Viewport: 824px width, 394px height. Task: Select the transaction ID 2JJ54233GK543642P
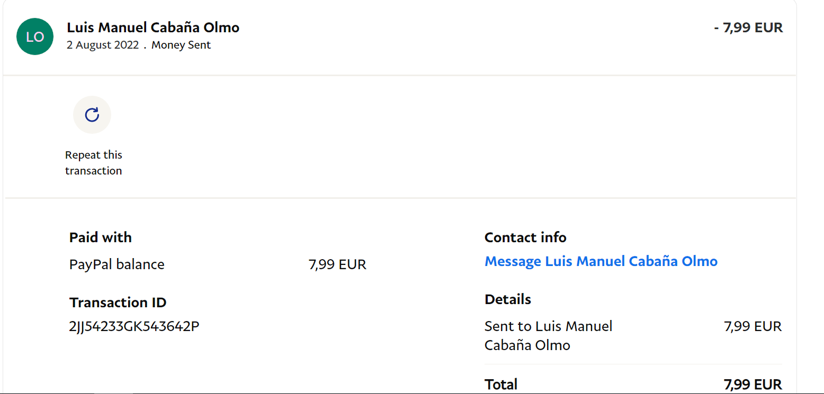coord(135,326)
